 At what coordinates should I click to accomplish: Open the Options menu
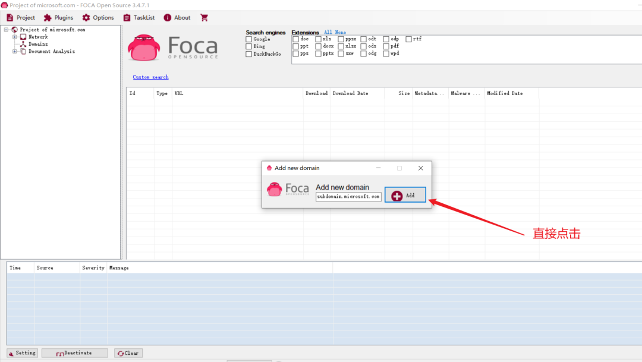pos(98,18)
